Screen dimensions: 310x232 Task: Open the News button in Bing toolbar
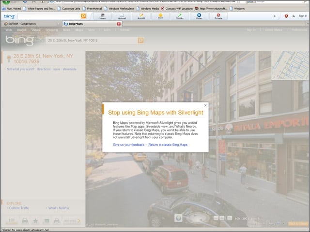click(102, 16)
